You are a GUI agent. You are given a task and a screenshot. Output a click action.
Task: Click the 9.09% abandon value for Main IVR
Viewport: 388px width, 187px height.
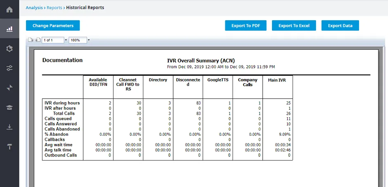(x=284, y=134)
